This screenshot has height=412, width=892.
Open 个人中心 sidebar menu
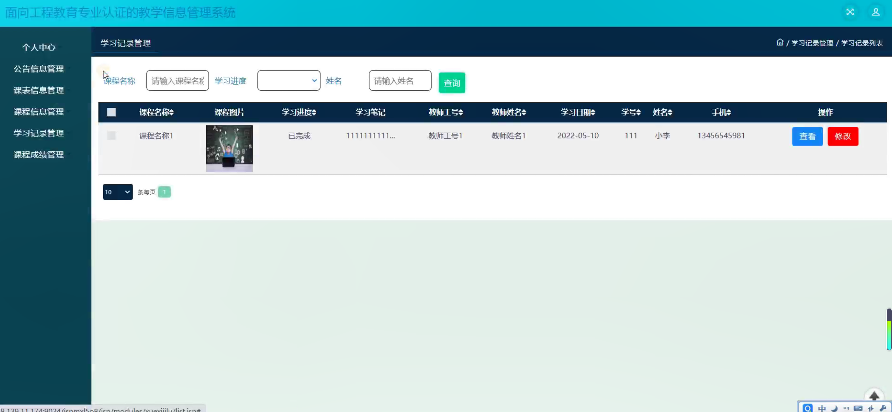[x=39, y=47]
